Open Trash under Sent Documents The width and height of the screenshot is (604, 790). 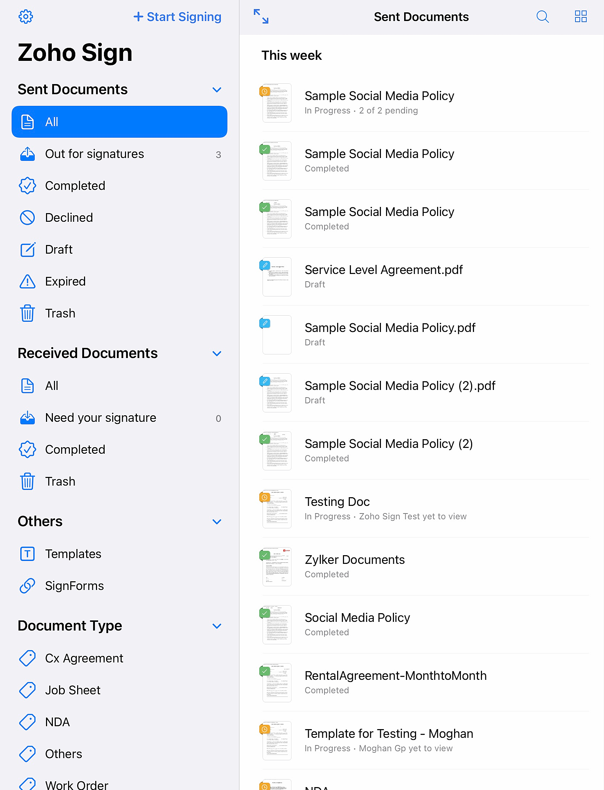[119, 313]
